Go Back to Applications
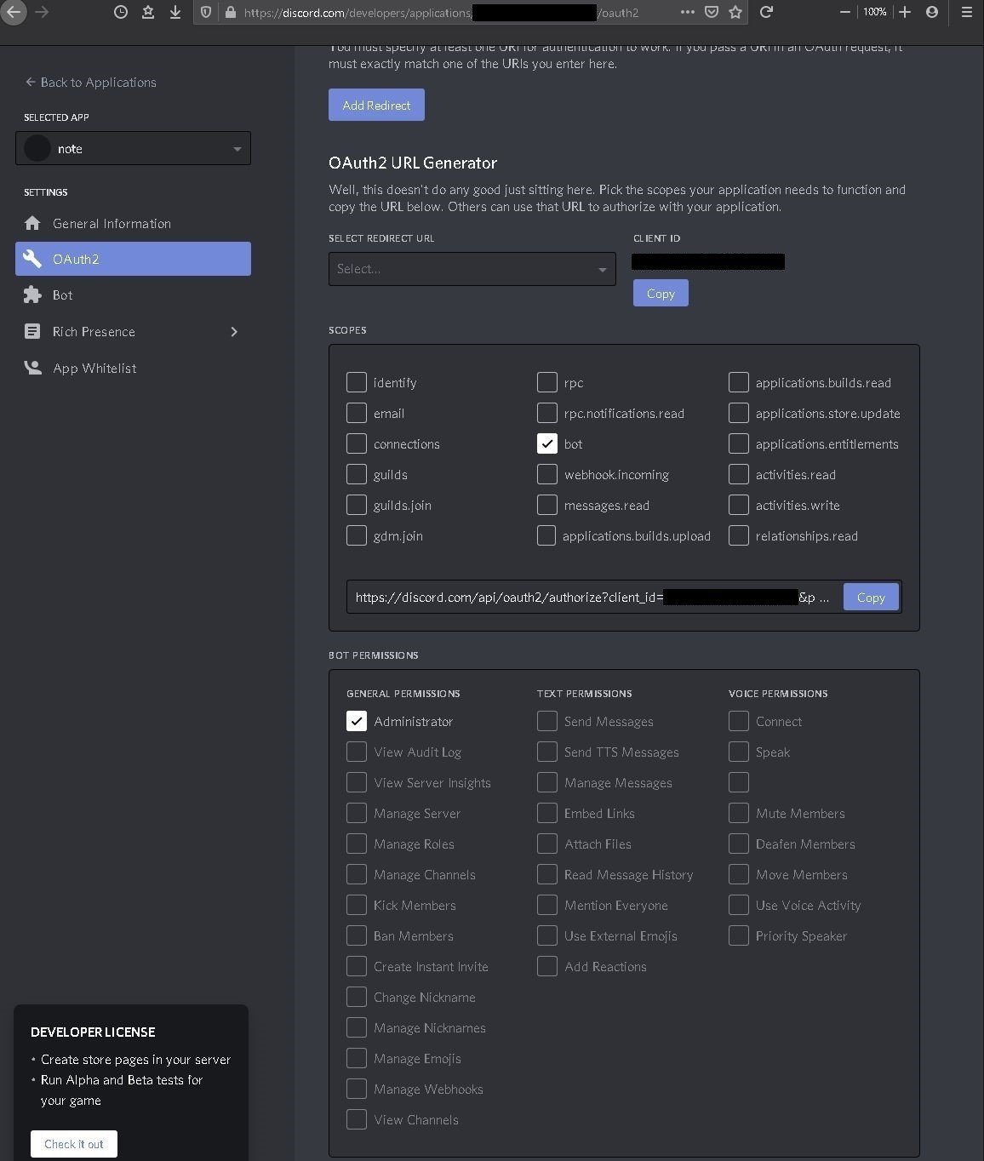Image resolution: width=984 pixels, height=1161 pixels. click(90, 82)
